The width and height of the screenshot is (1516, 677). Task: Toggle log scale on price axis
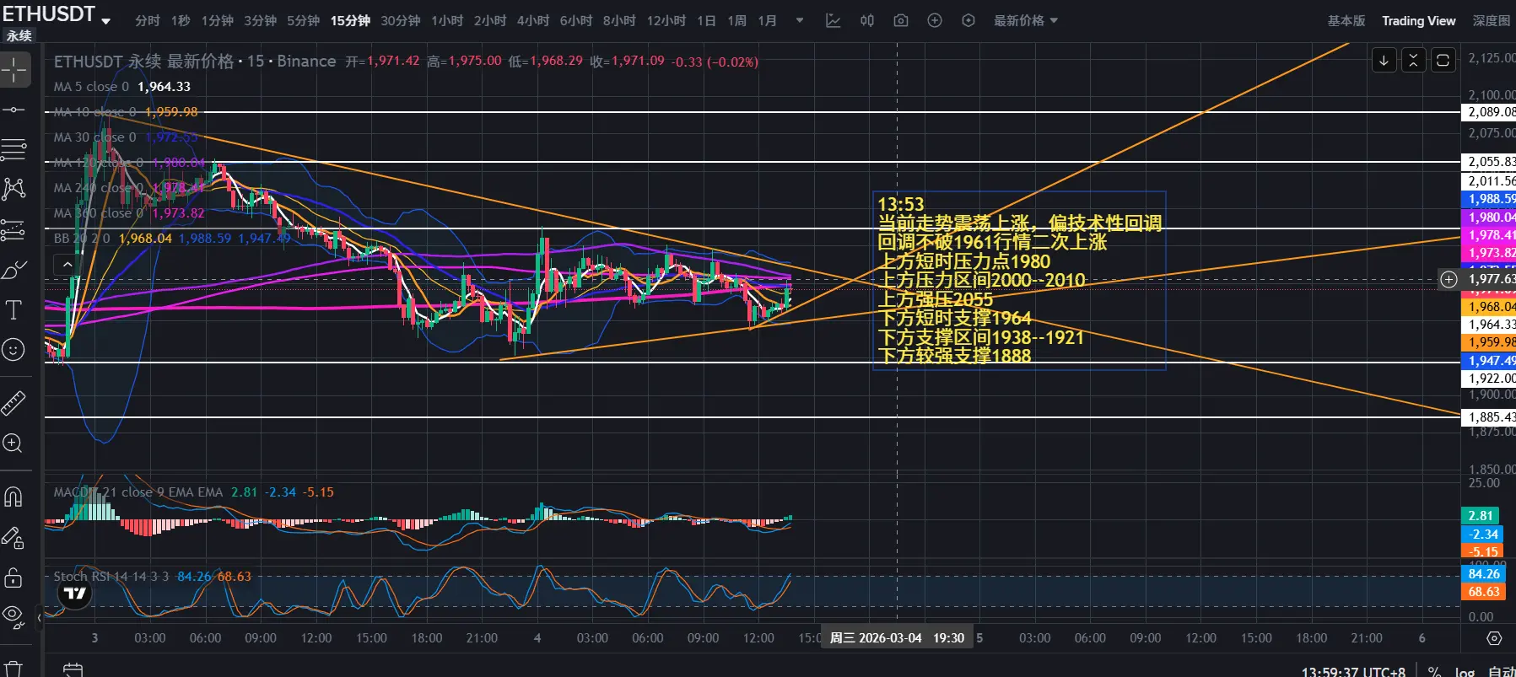(1465, 671)
